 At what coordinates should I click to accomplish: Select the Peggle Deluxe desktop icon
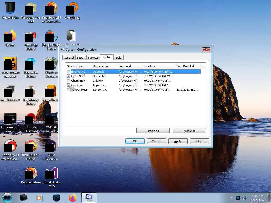point(31,176)
